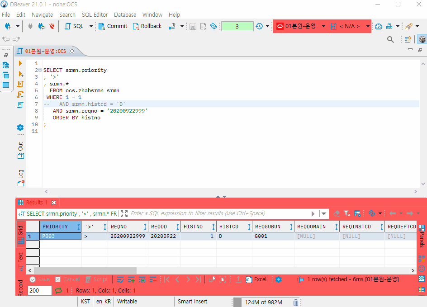Open the Database menu
Image resolution: width=427 pixels, height=307 pixels.
pos(125,15)
